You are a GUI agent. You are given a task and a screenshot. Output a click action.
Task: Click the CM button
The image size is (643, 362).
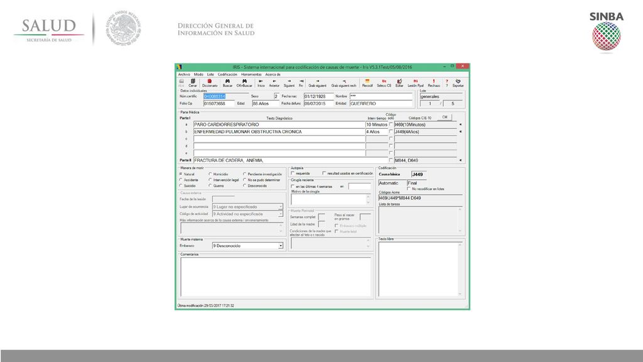pos(445,118)
